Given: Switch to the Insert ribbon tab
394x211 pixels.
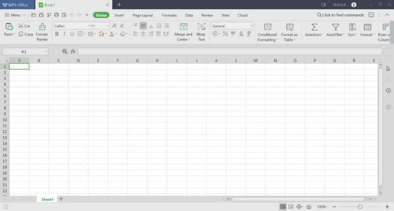Looking at the screenshot, I should (x=119, y=15).
